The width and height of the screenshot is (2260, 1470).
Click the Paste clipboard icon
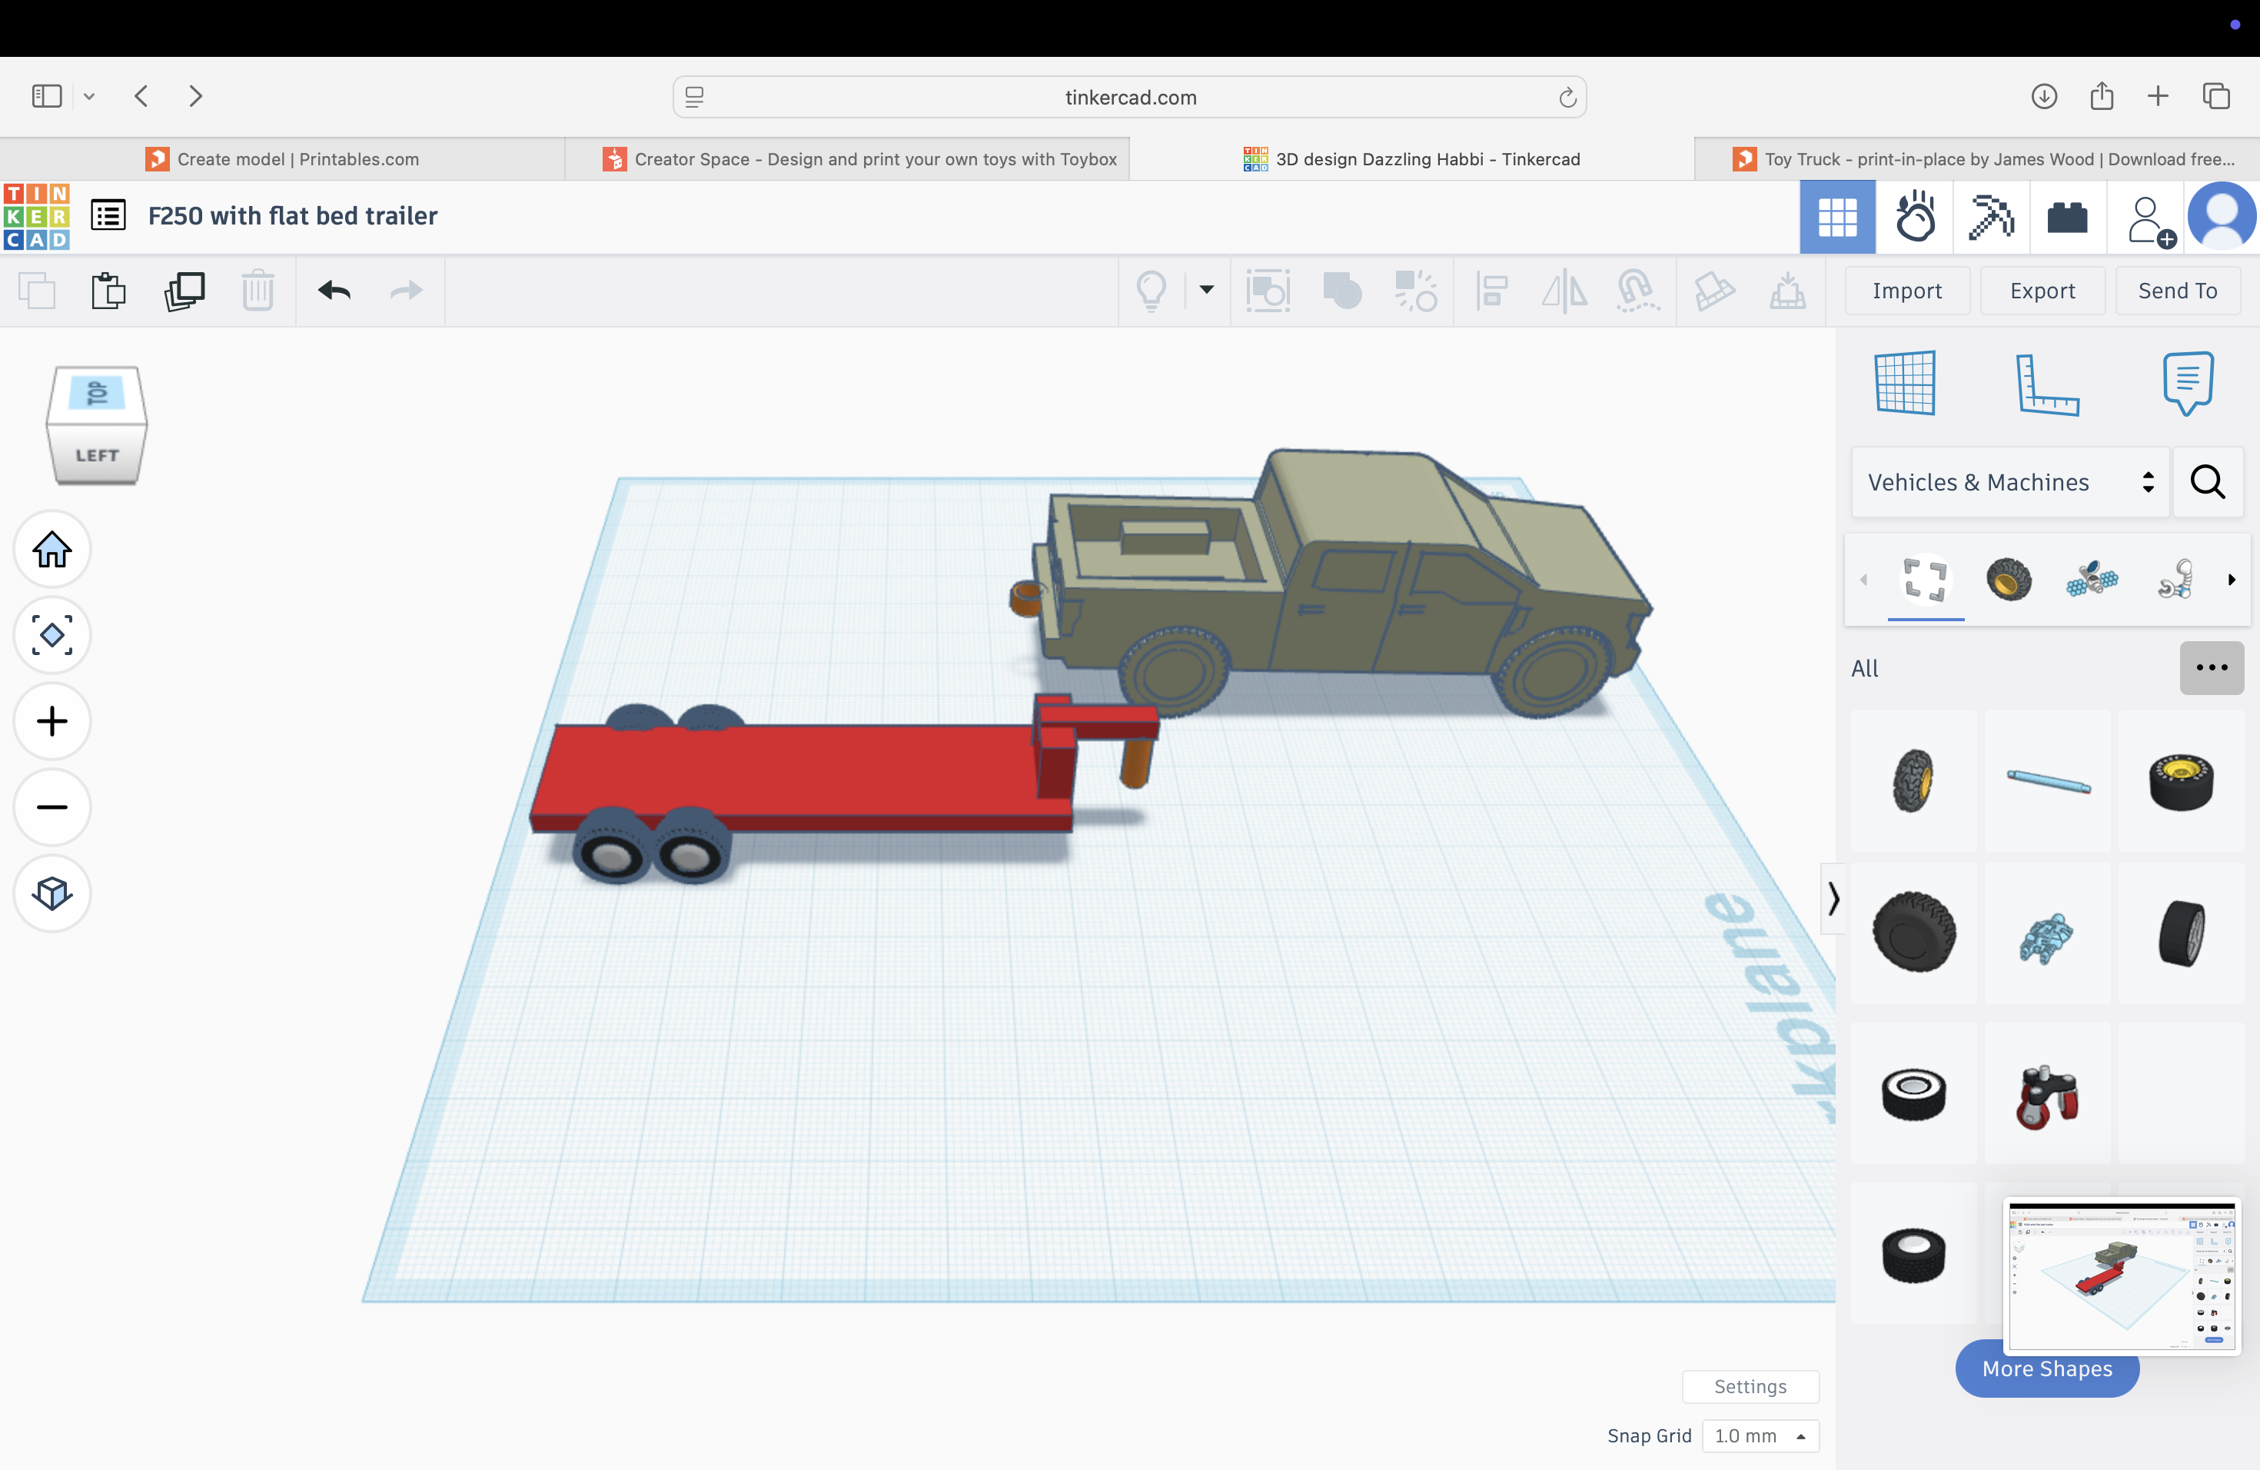108,291
